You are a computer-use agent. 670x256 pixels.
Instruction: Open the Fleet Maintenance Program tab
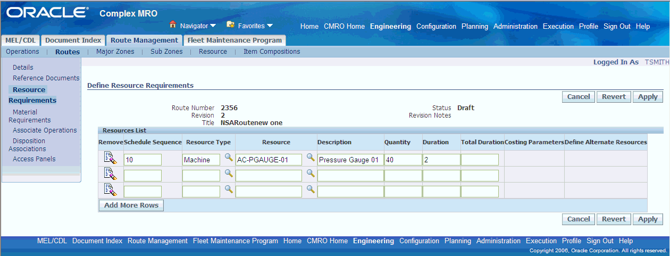pos(234,40)
